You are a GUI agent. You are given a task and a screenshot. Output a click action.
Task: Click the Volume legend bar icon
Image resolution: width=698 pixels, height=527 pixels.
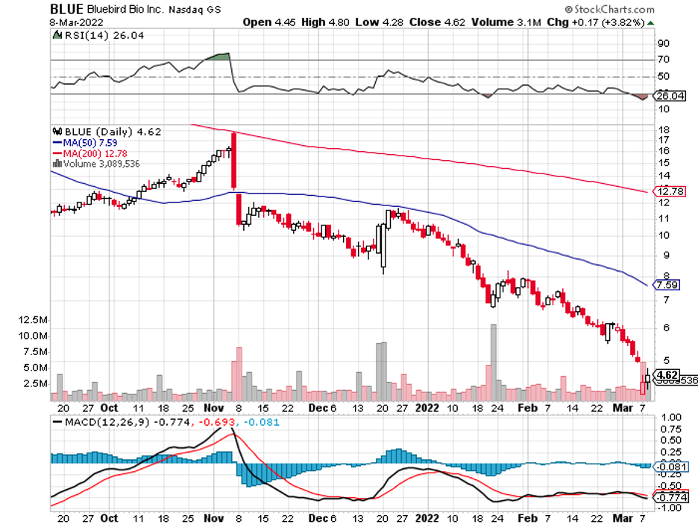click(x=57, y=164)
